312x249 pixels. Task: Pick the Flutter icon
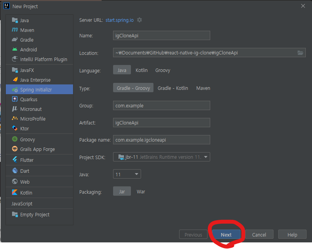(x=15, y=160)
